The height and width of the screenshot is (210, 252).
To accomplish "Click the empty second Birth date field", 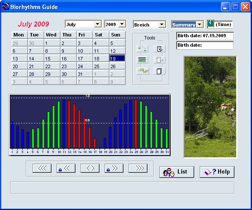I will point(205,45).
